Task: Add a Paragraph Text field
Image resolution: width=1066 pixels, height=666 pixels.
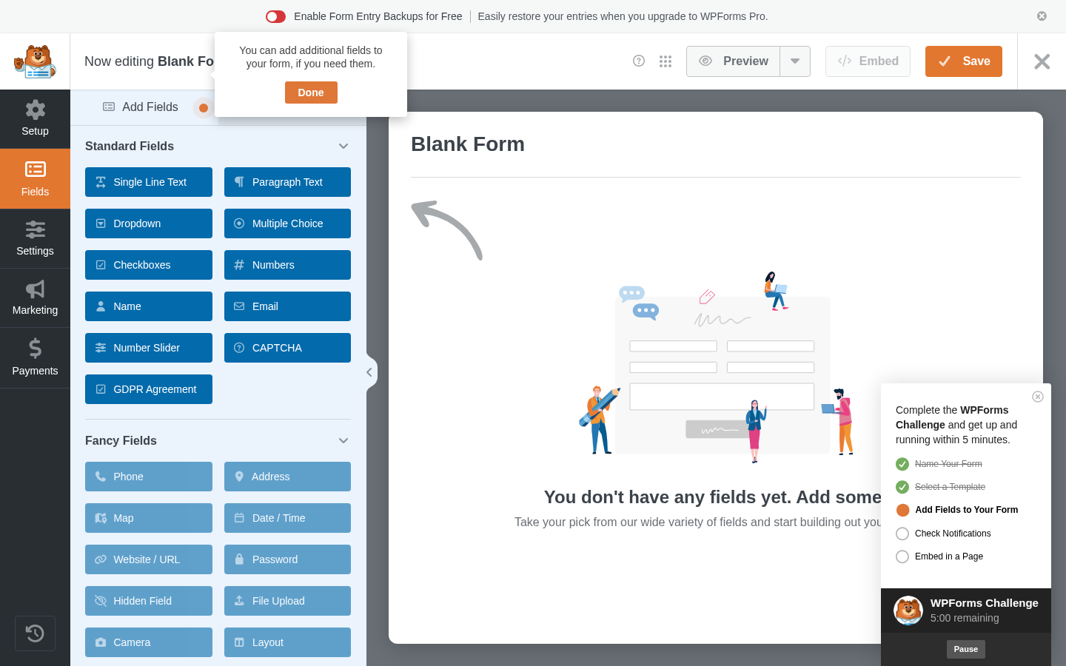Action: [x=287, y=182]
